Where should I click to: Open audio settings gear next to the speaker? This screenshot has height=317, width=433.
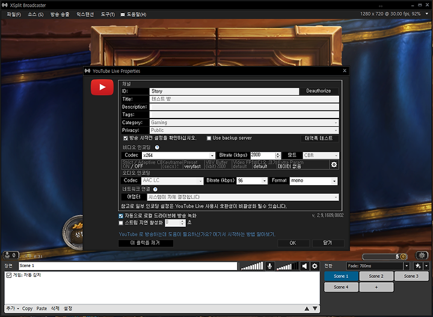[x=315, y=266]
